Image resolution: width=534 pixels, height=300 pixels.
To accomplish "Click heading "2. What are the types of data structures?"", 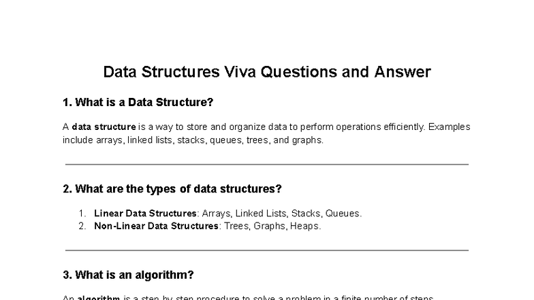I will click(x=172, y=188).
